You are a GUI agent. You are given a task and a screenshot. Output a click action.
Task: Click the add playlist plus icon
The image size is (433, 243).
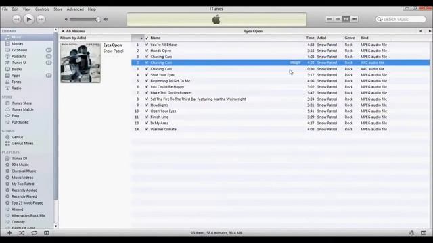coord(9,233)
